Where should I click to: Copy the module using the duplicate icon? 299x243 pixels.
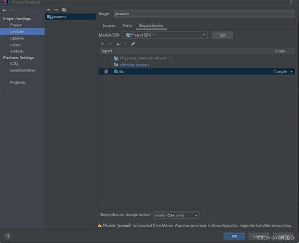tap(64, 10)
